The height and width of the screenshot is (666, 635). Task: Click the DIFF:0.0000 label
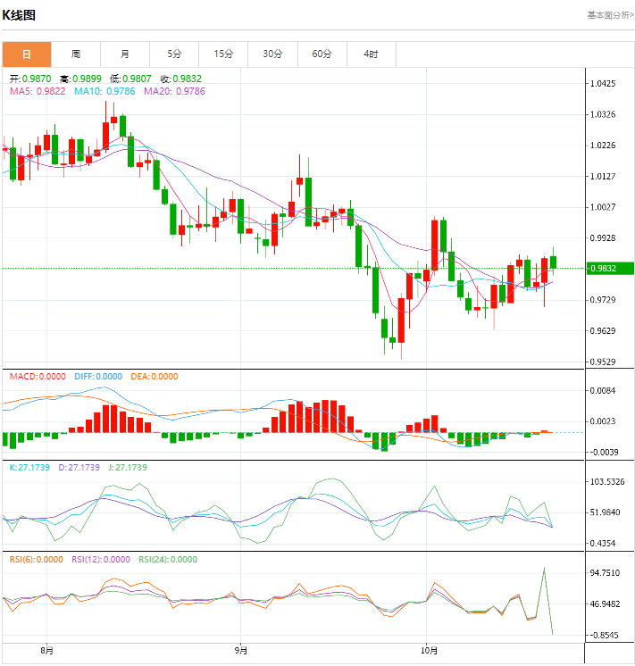point(98,377)
